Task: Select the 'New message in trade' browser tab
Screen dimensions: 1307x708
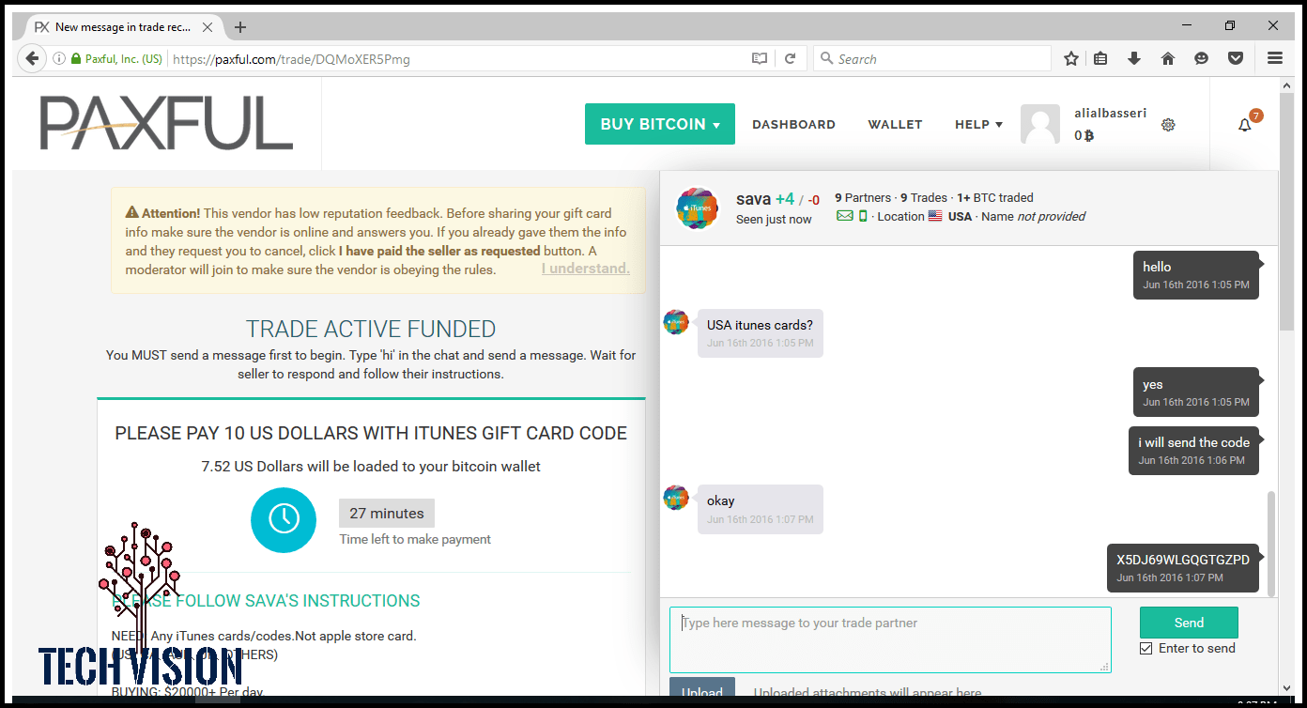Action: point(122,27)
